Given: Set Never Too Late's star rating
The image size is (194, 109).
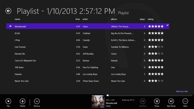Looking at the screenshot, I should click(x=156, y=81).
